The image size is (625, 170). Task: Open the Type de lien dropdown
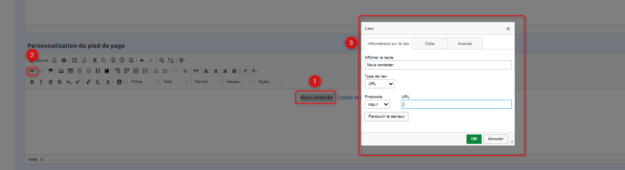pos(379,84)
